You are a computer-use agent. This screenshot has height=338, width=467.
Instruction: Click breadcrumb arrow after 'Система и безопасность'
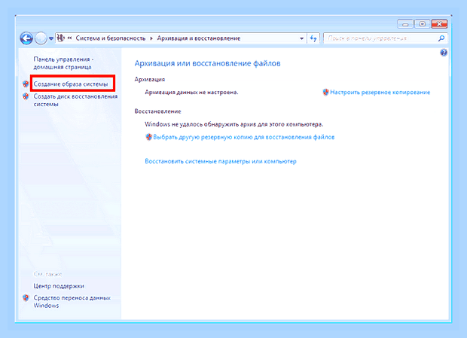pyautogui.click(x=151, y=38)
